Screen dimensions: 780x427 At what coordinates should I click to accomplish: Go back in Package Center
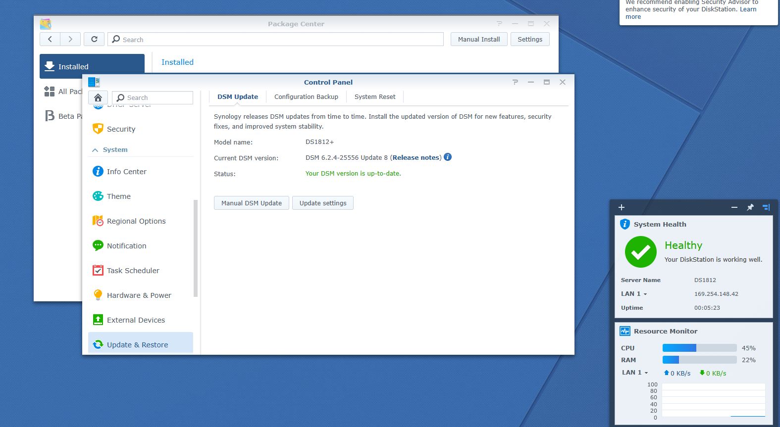pyautogui.click(x=50, y=39)
